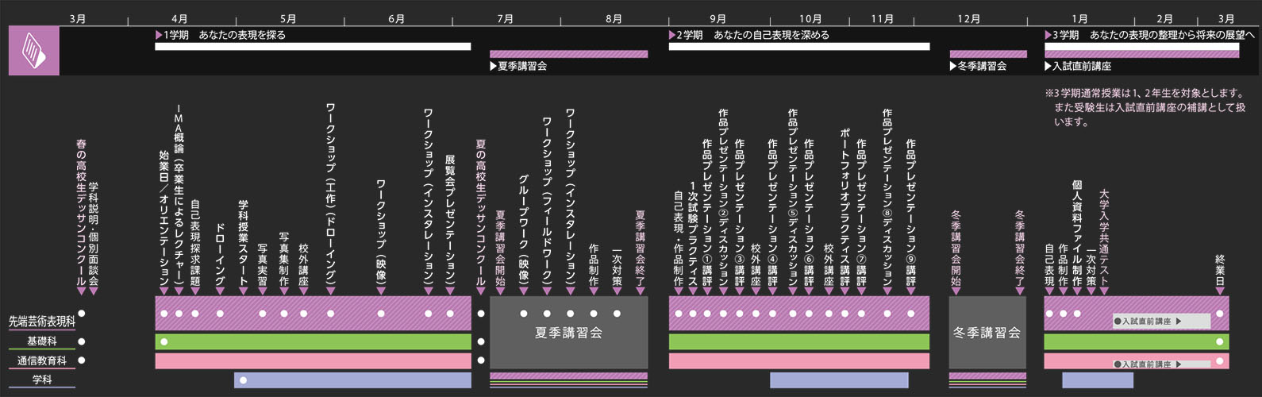
Task: Click the ドローイング event label
Action: coord(220,254)
